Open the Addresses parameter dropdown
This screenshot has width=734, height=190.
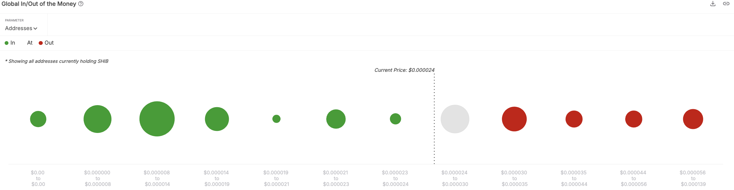point(19,28)
